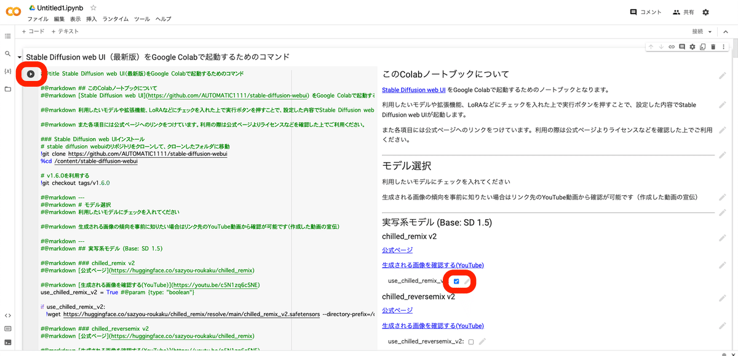Open the 接続 dropdown arrow
The image size is (738, 356).
pyautogui.click(x=710, y=31)
